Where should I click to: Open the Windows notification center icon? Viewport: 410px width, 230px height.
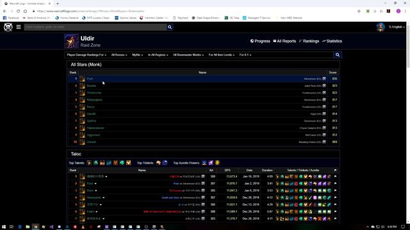point(403,227)
